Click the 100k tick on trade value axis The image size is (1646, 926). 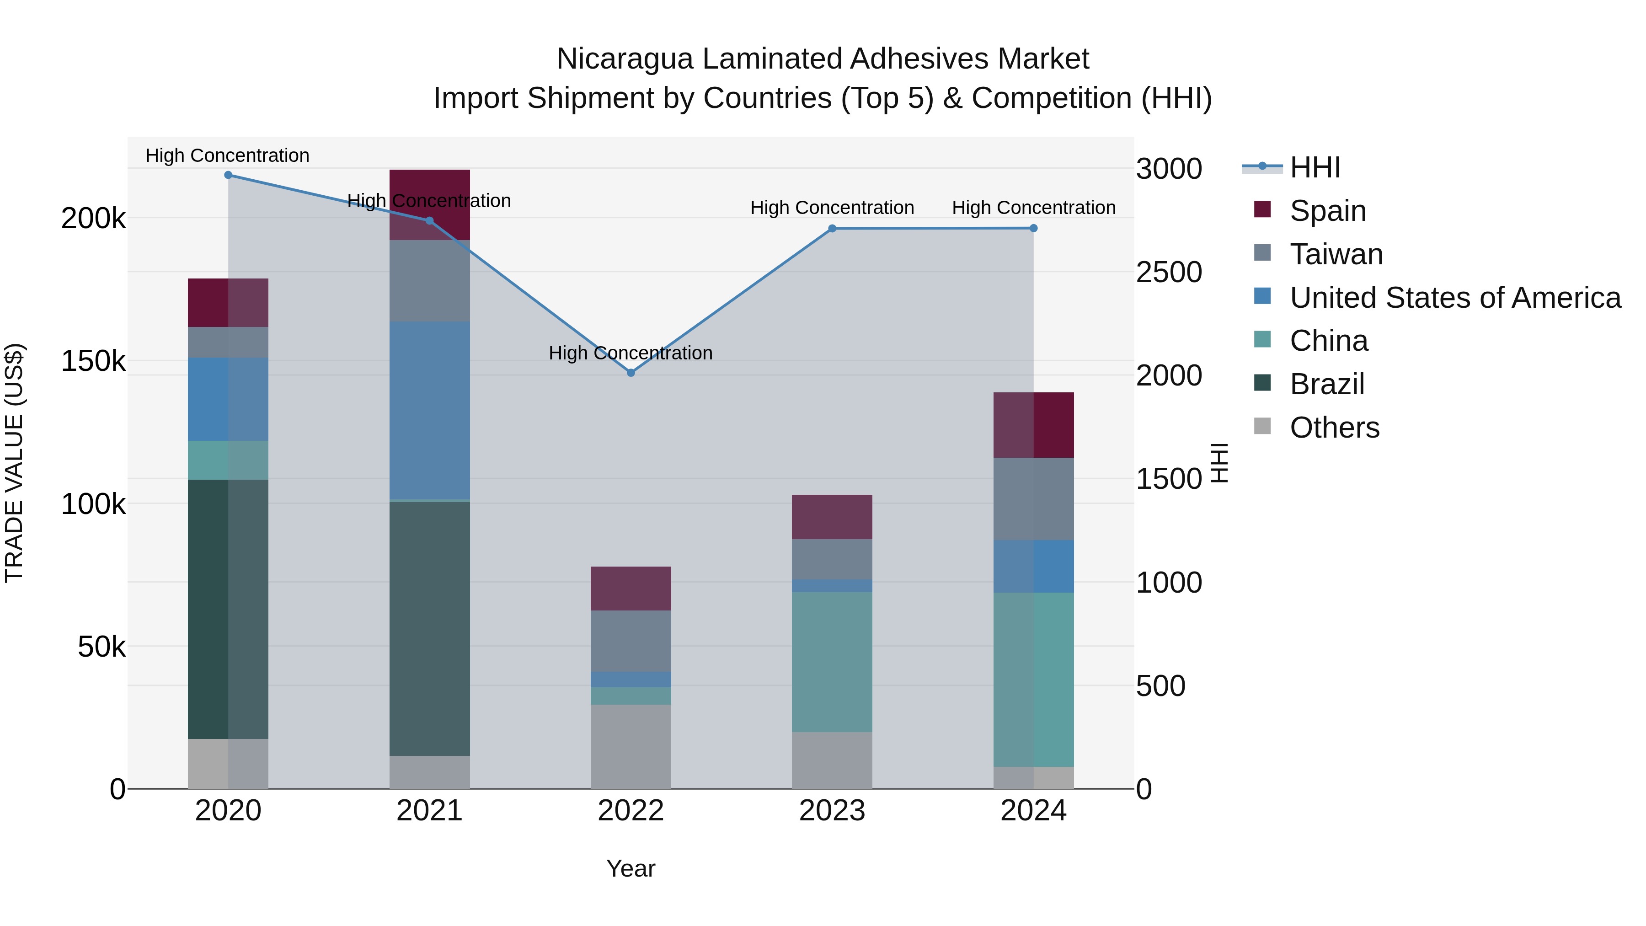93,504
